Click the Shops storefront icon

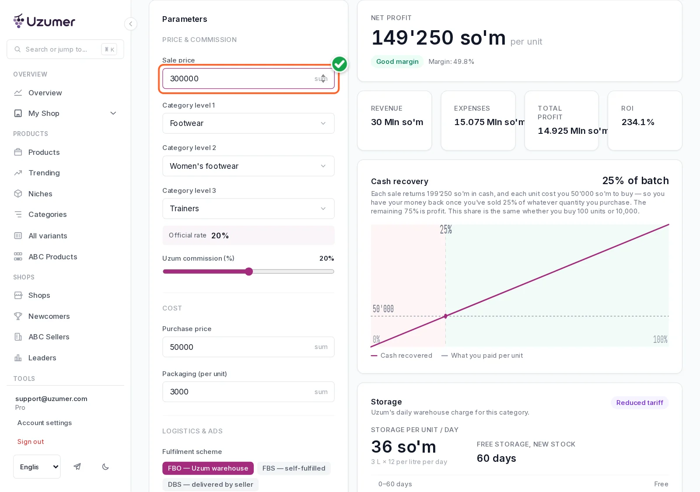(18, 295)
